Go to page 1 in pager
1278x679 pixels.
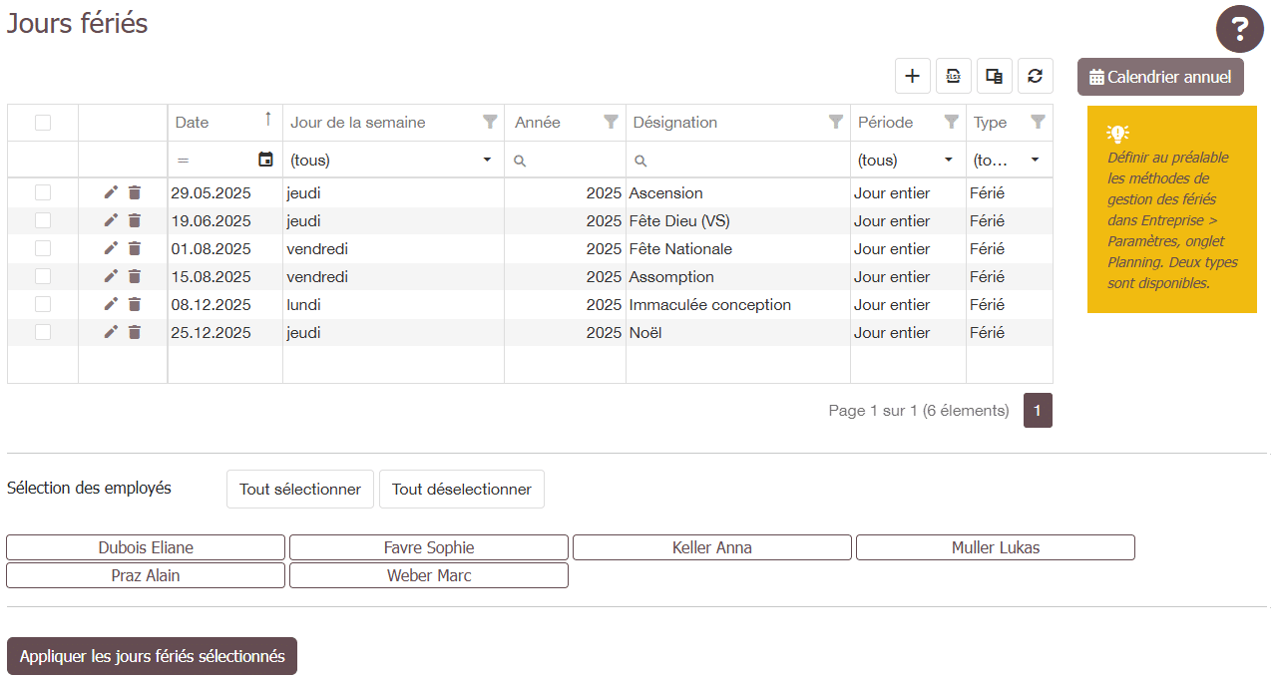point(1038,410)
